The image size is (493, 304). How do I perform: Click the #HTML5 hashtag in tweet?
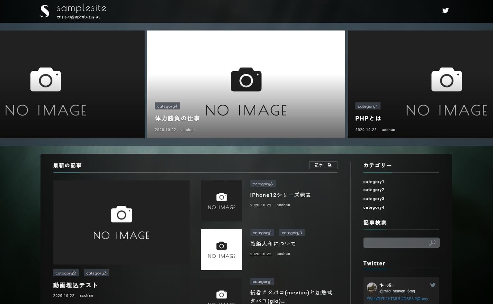pos(393,299)
